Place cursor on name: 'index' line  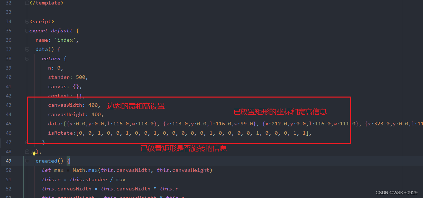coord(57,40)
